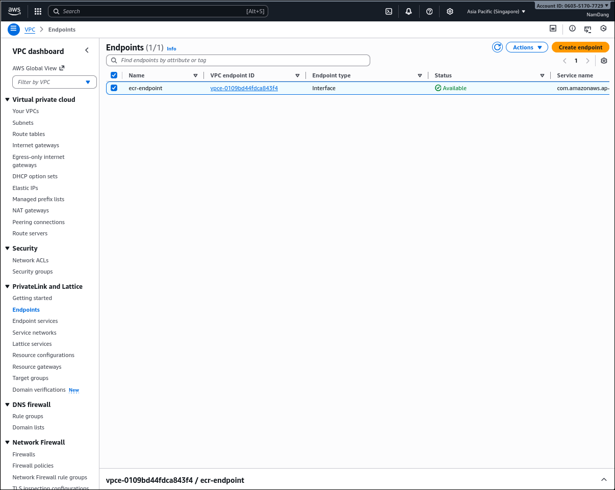Open the notifications bell
This screenshot has height=490, width=615.
[x=408, y=11]
